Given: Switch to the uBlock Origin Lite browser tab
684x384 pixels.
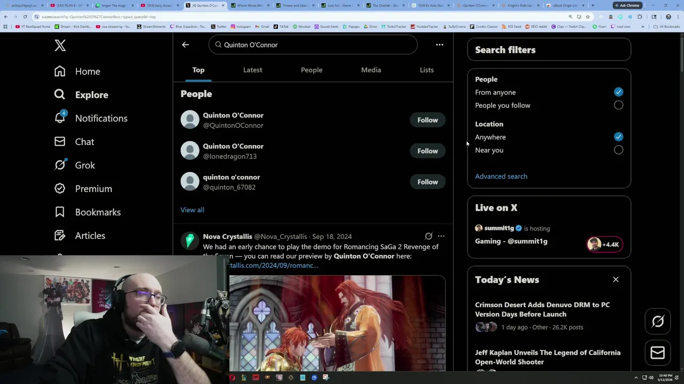Looking at the screenshot, I should tap(564, 5).
